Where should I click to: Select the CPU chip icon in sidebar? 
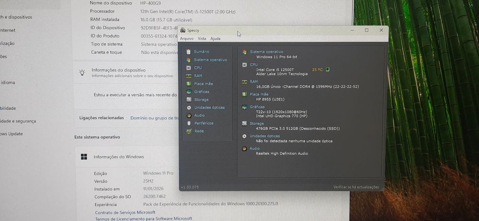tap(189, 68)
